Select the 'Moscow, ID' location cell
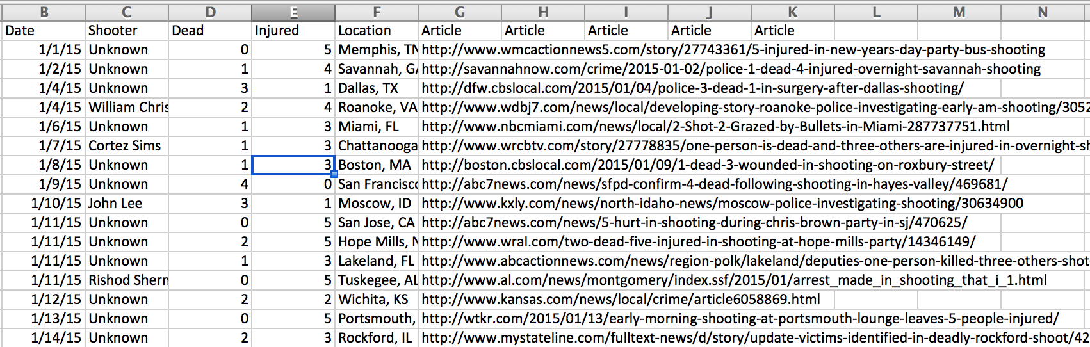 (377, 204)
